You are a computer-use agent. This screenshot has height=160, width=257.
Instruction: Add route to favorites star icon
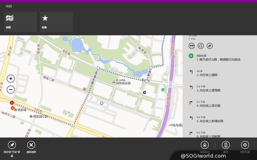tap(210, 46)
